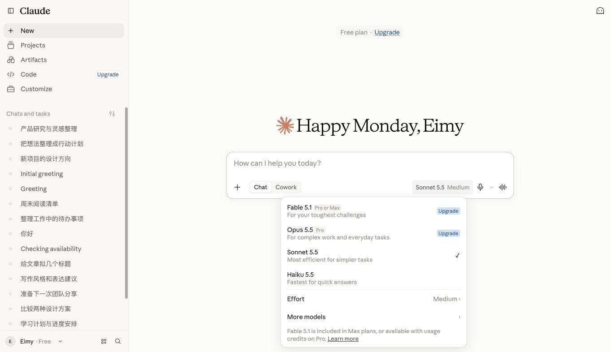This screenshot has width=611, height=352.
Task: Select the Sonnet 5.5 model option
Action: (x=373, y=256)
